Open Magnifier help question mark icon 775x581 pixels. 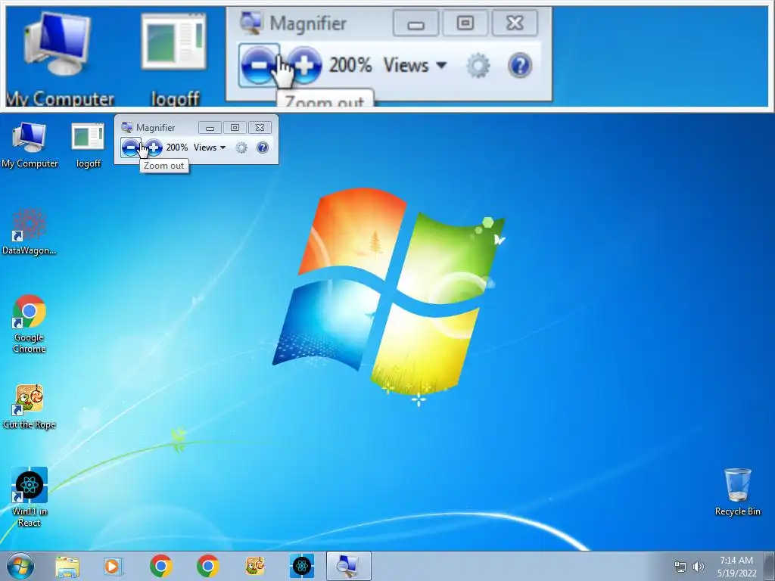click(263, 148)
